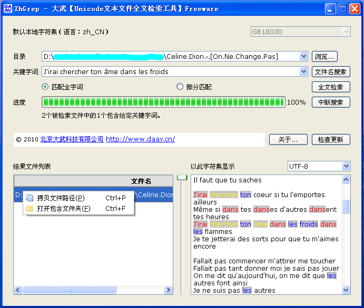
Task: Click the 文件名 column header
Action: [x=93, y=181]
